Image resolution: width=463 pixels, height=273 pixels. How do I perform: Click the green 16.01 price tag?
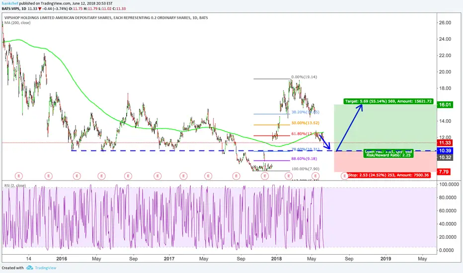coord(445,105)
